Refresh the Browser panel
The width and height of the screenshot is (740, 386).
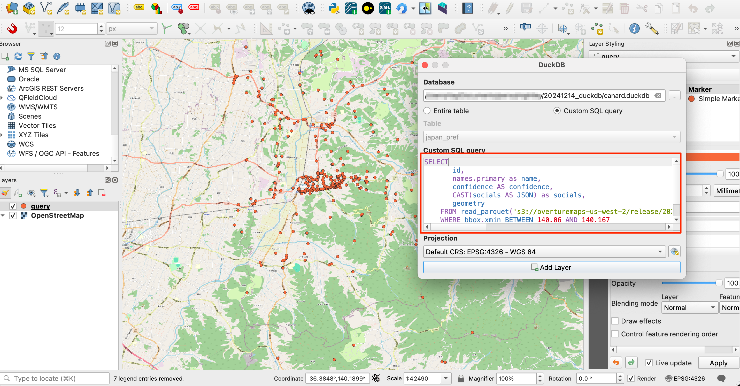[18, 56]
